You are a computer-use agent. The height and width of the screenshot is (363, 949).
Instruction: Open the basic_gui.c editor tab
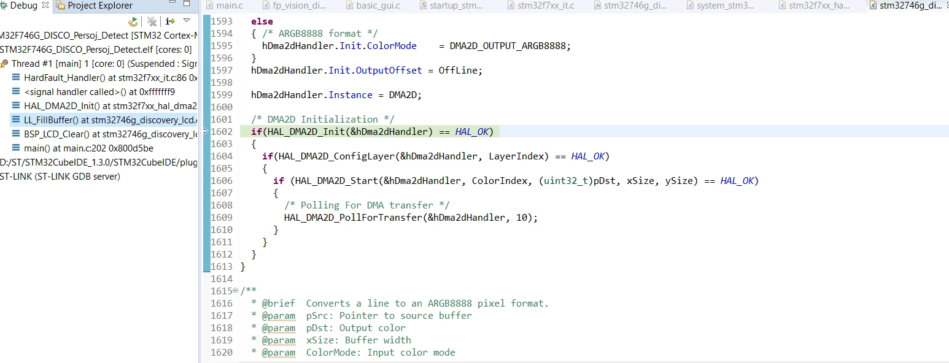[x=372, y=6]
